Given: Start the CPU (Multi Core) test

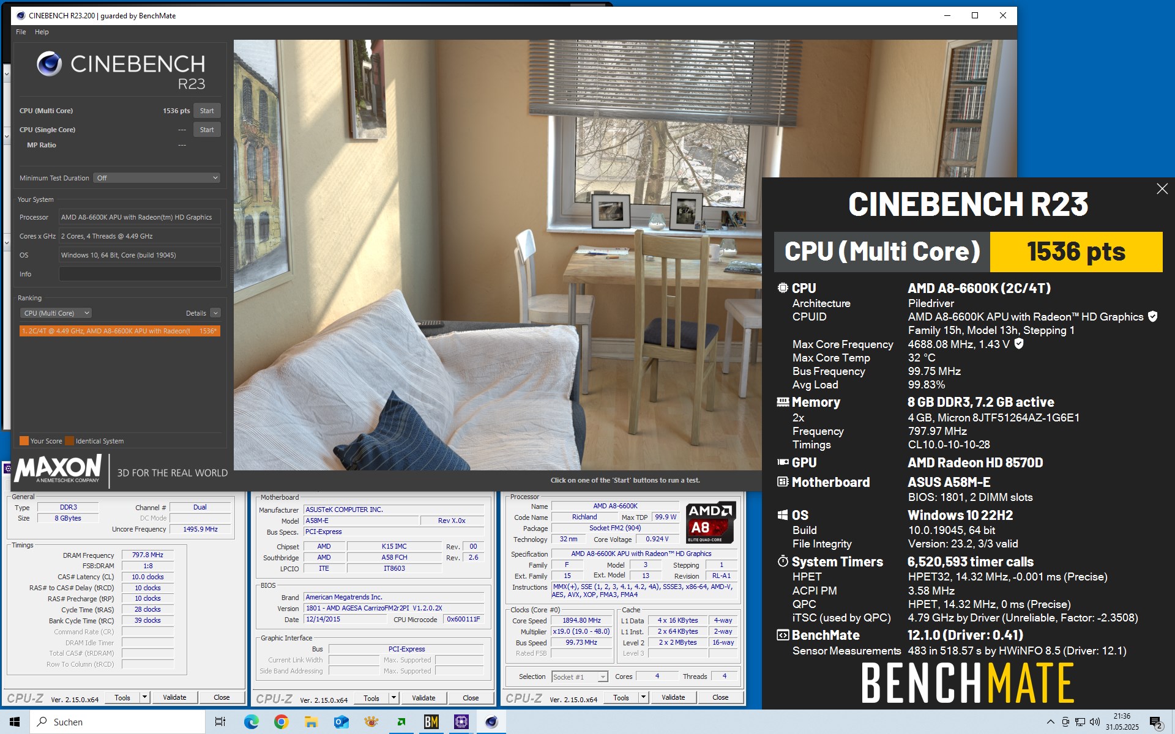Looking at the screenshot, I should tap(207, 111).
